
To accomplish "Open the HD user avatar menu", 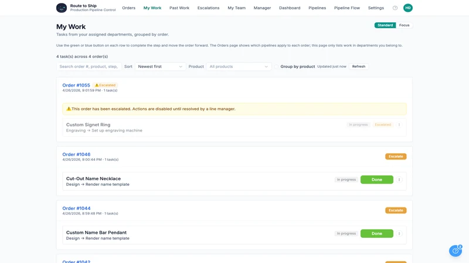I will [407, 8].
